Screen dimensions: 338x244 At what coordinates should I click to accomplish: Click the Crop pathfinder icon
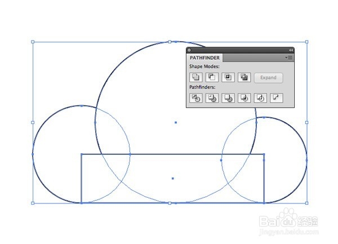pos(244,98)
